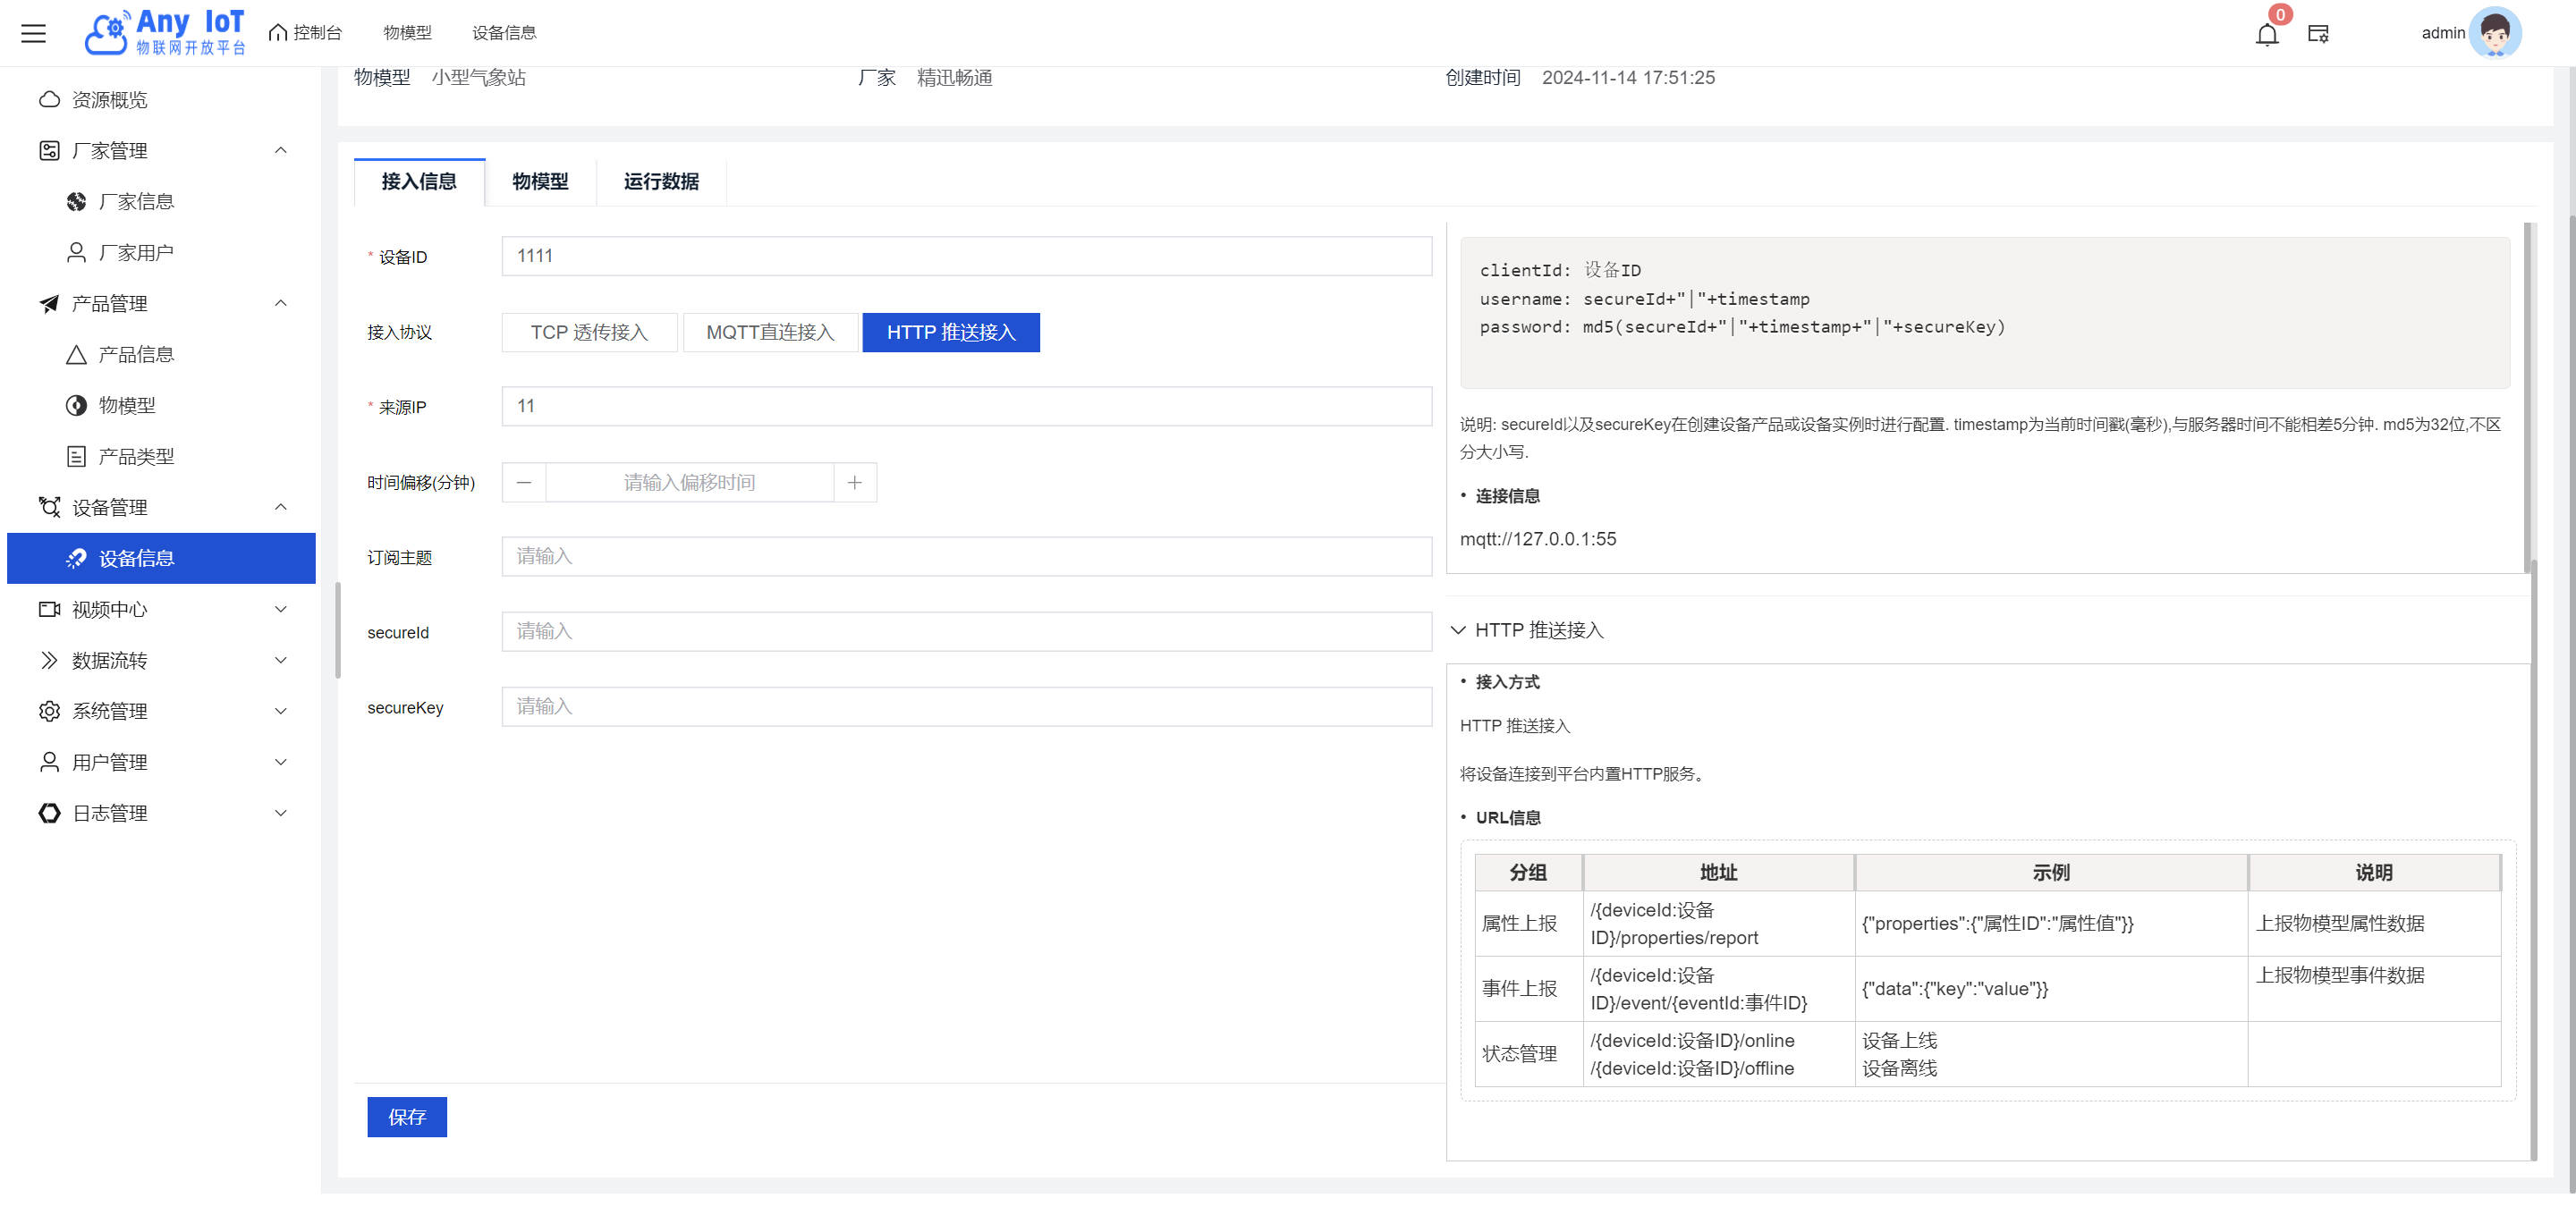Click the hamburger menu icon

pyautogui.click(x=33, y=33)
